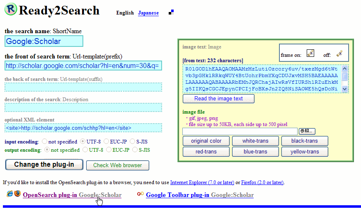
Task: Click Read the image text button
Action: tap(218, 99)
